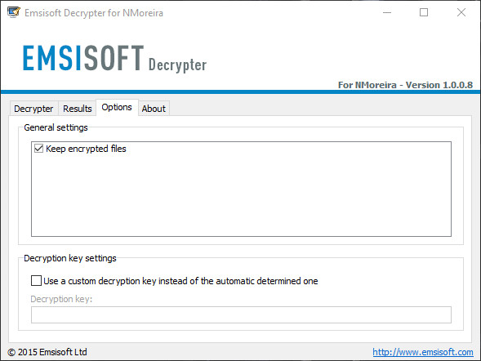Click the © 2015 Emsisoft Ltd text
The image size is (481, 361).
point(47,352)
